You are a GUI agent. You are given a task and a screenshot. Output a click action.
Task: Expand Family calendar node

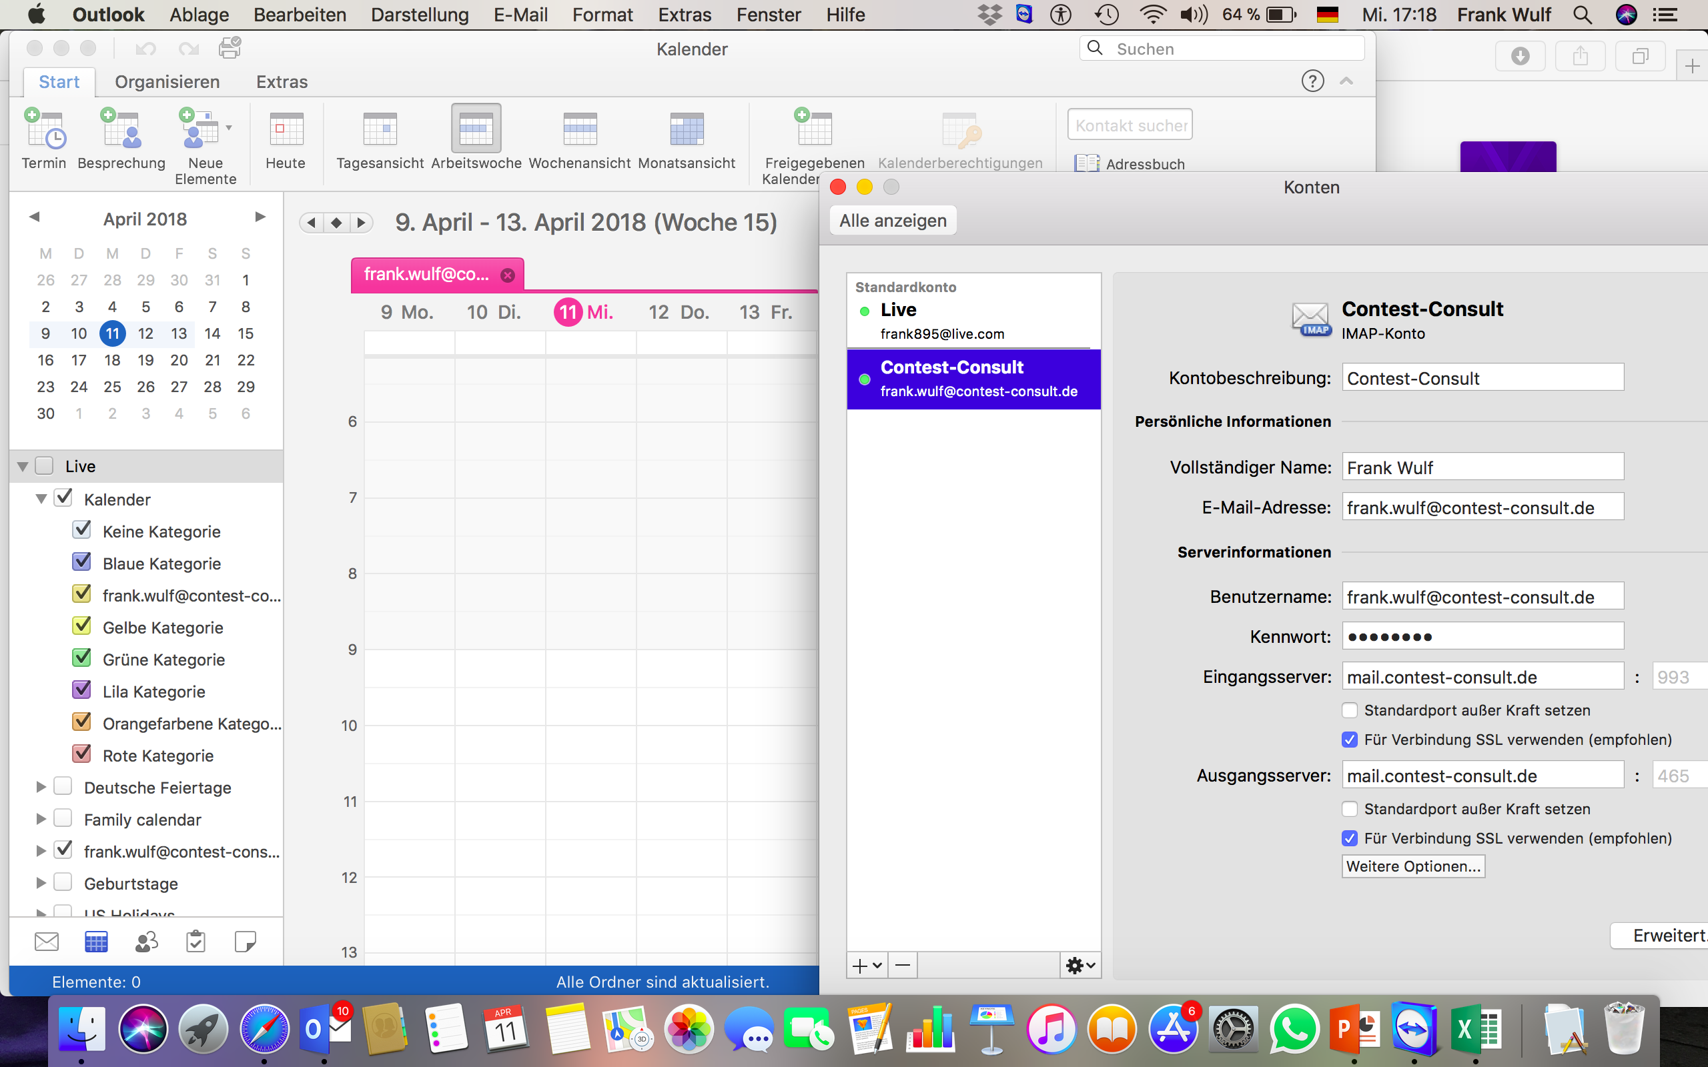tap(41, 819)
